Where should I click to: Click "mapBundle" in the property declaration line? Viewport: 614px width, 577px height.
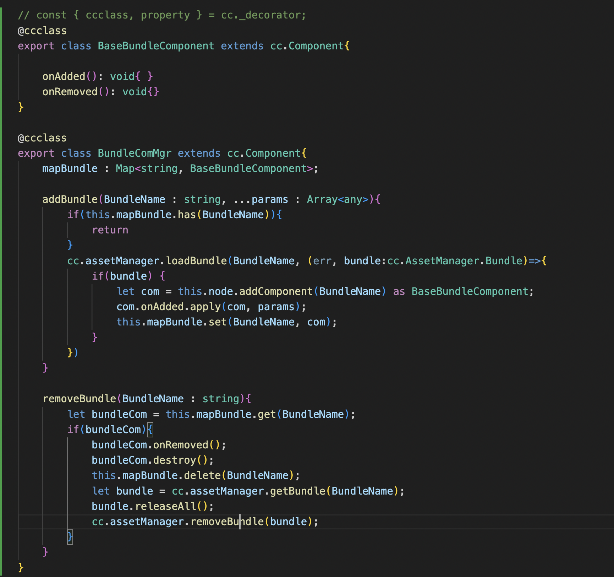(x=70, y=168)
